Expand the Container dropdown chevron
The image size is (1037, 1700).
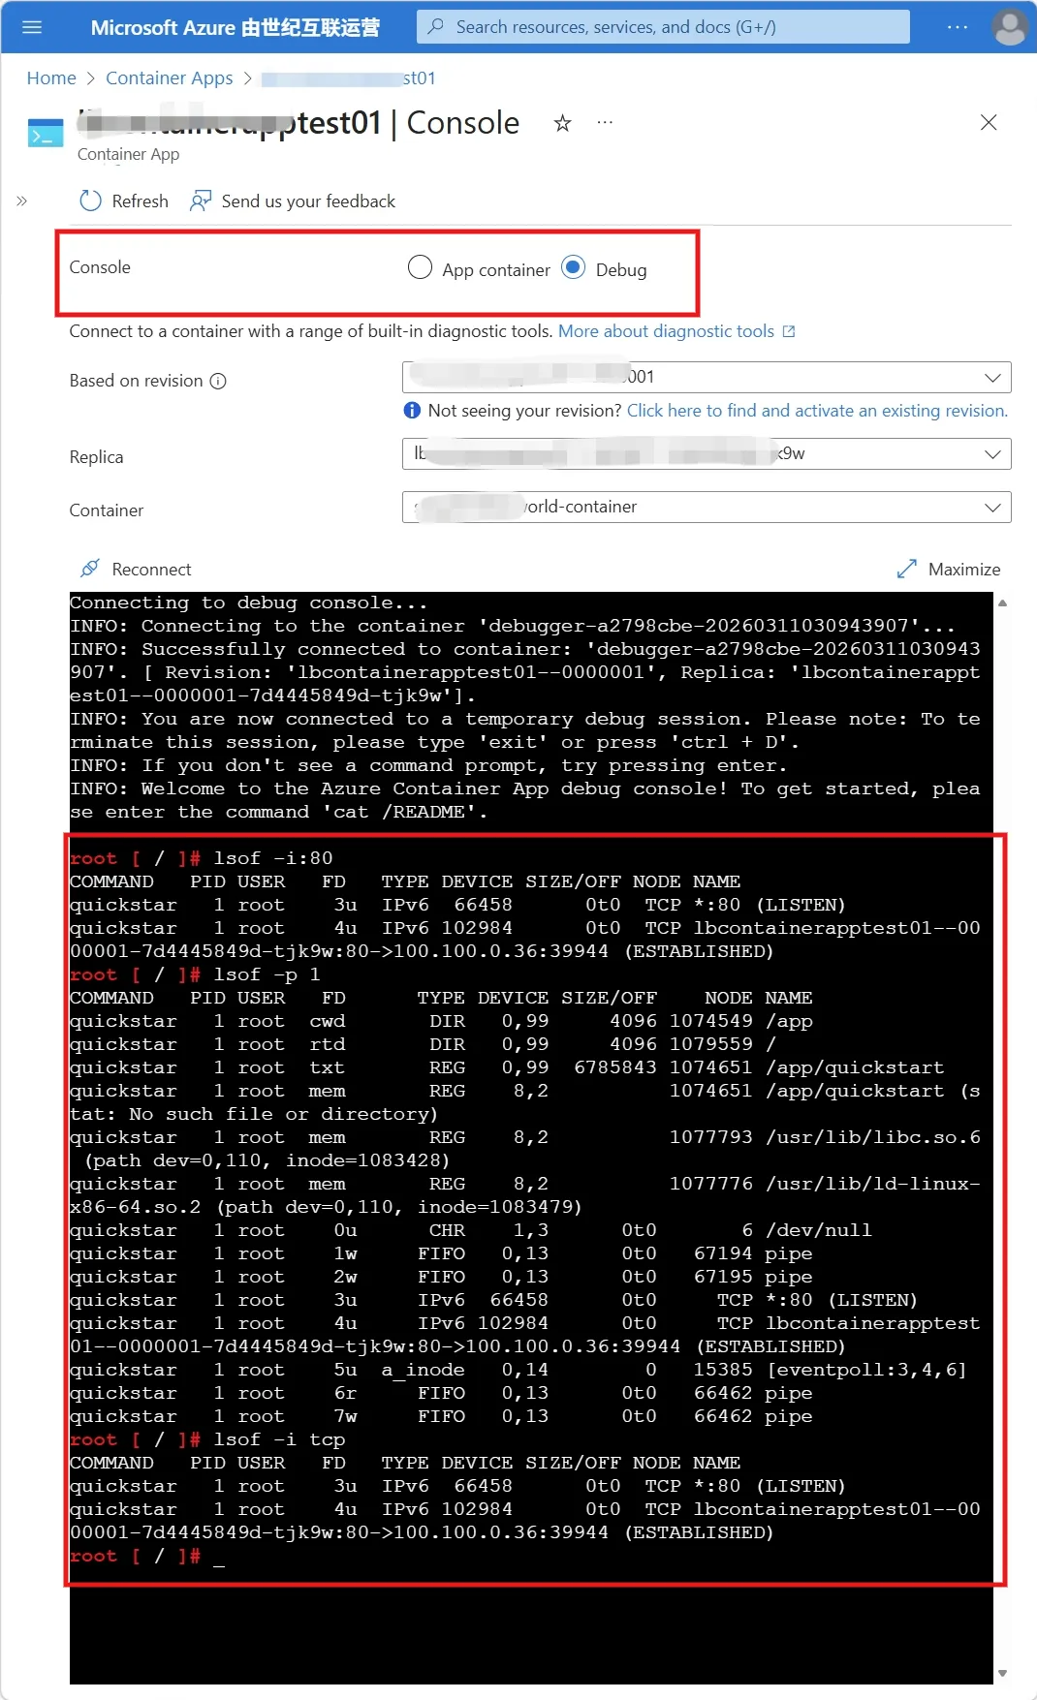(x=992, y=507)
